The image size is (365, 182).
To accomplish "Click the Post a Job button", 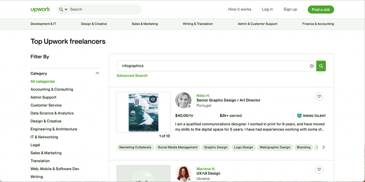I will click(320, 10).
